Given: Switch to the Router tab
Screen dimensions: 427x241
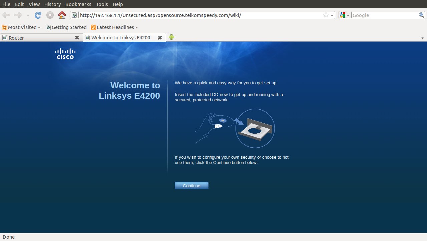Looking at the screenshot, I should pyautogui.click(x=37, y=38).
